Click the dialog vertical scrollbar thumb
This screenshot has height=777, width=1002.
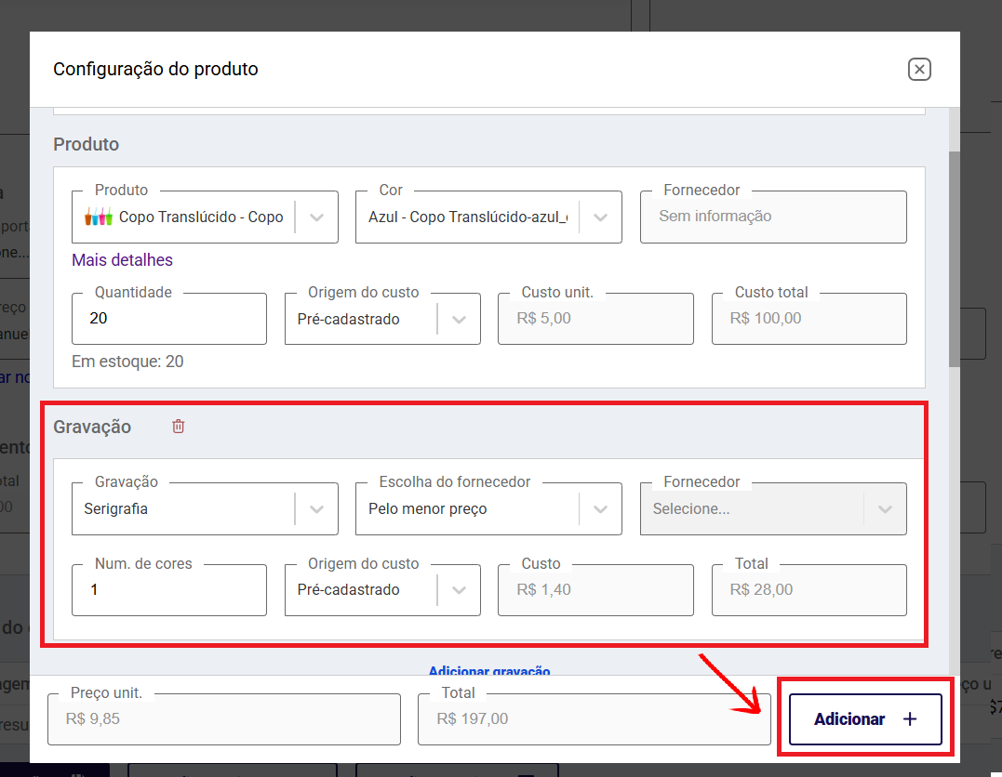(954, 258)
